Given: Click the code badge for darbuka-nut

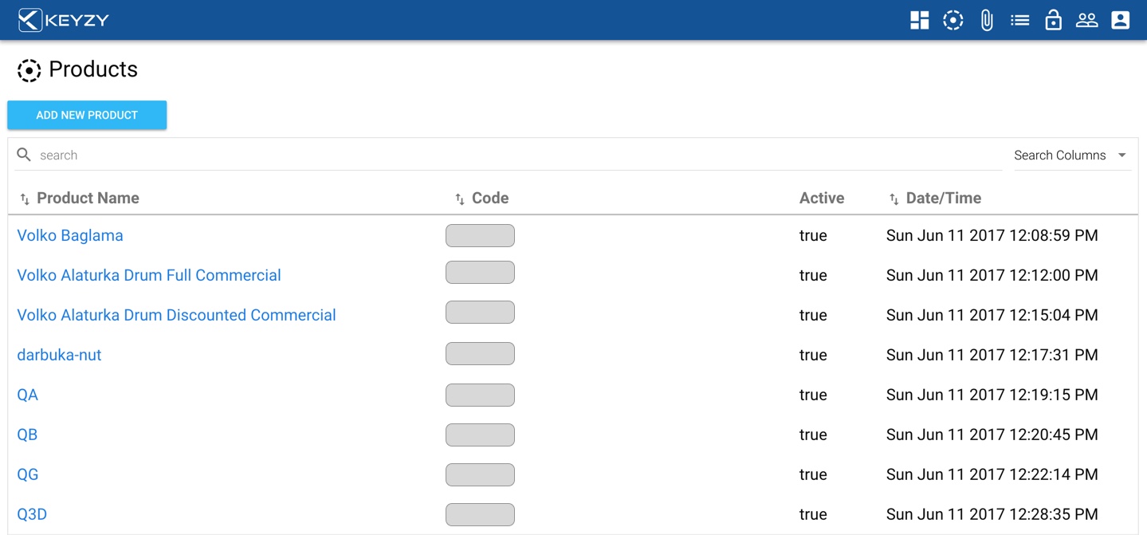Looking at the screenshot, I should tap(480, 354).
